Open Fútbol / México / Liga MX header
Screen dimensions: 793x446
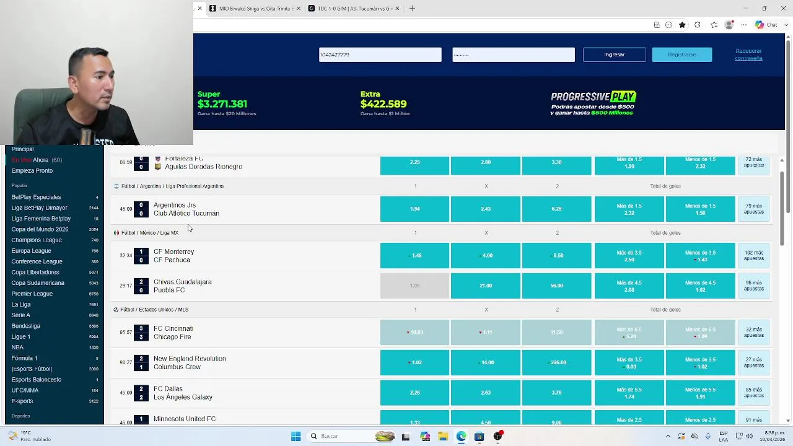click(x=150, y=233)
